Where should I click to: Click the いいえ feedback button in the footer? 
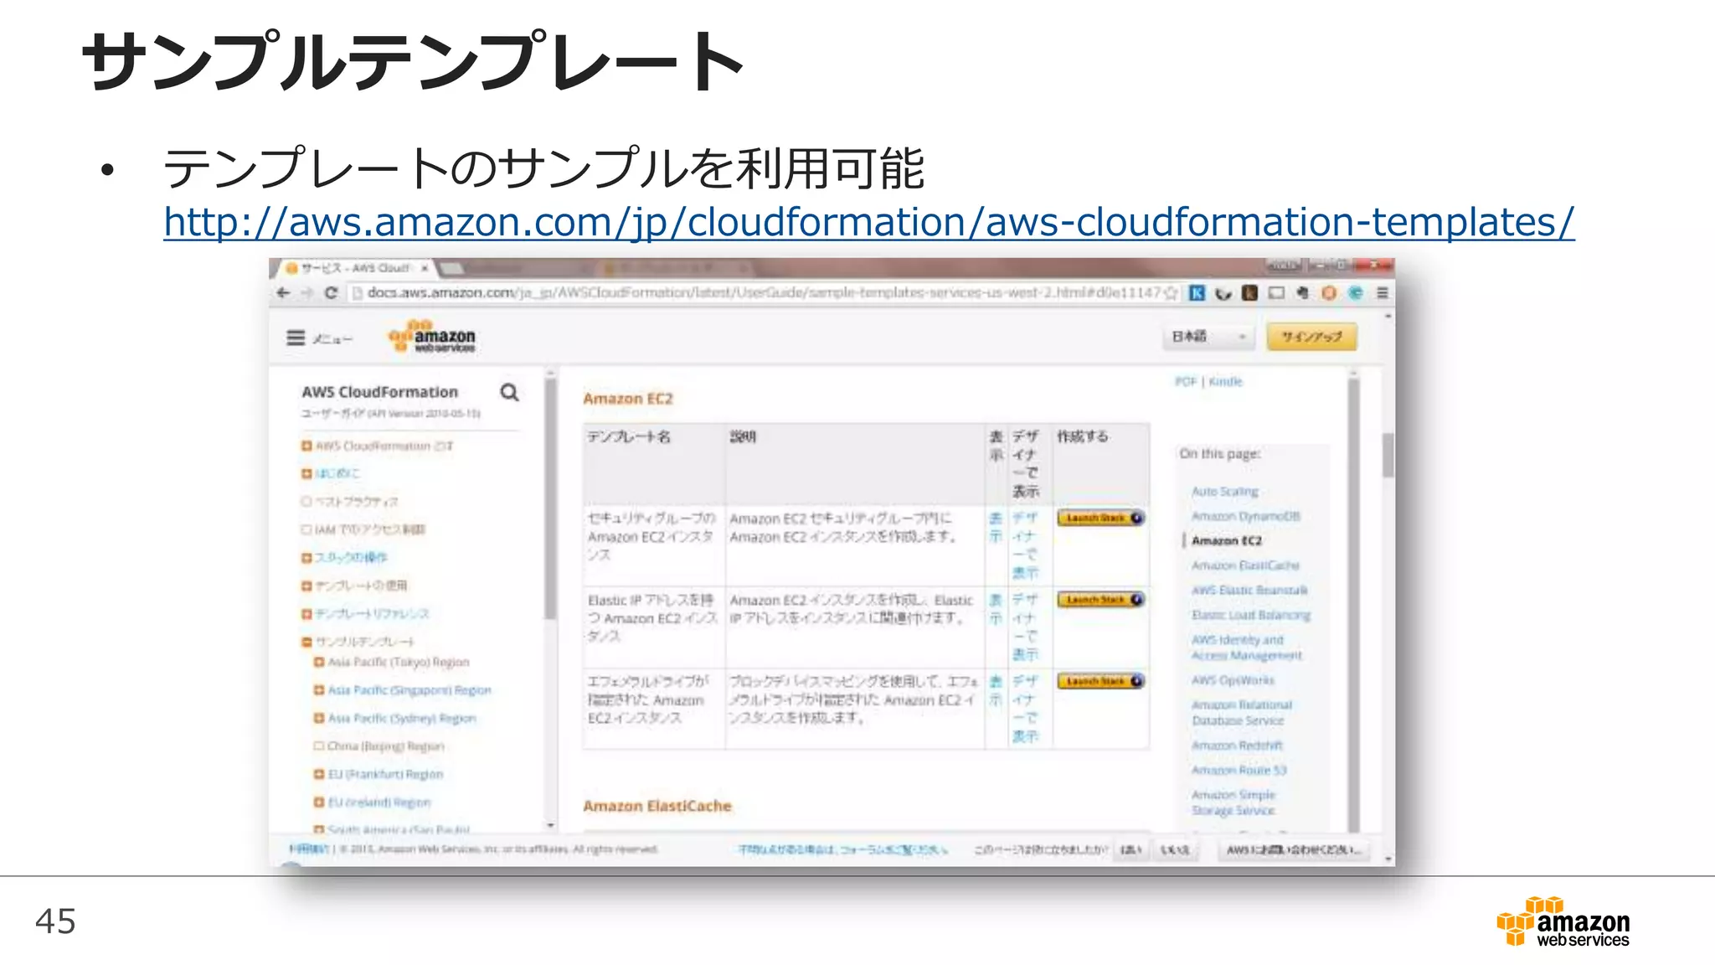pyautogui.click(x=1174, y=849)
